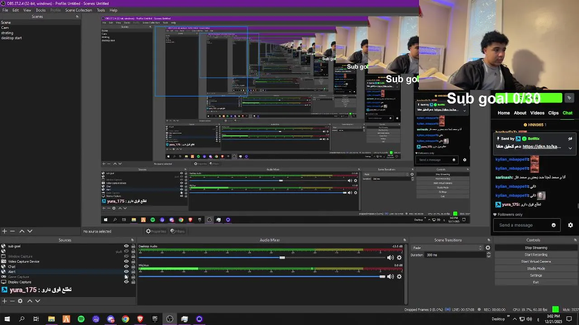Hide pinned BotRix message in chat

[570, 139]
